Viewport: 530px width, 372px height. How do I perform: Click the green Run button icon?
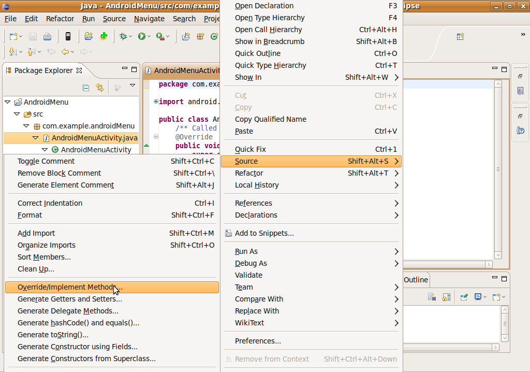point(142,36)
